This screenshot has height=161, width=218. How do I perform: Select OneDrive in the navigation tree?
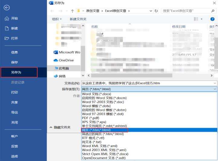click(64, 60)
